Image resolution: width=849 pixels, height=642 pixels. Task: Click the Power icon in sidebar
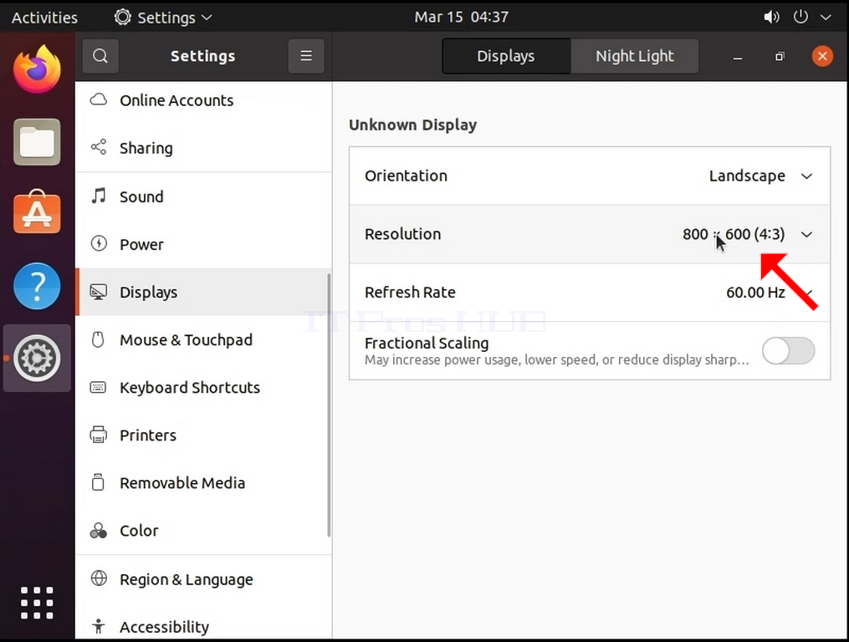point(99,243)
